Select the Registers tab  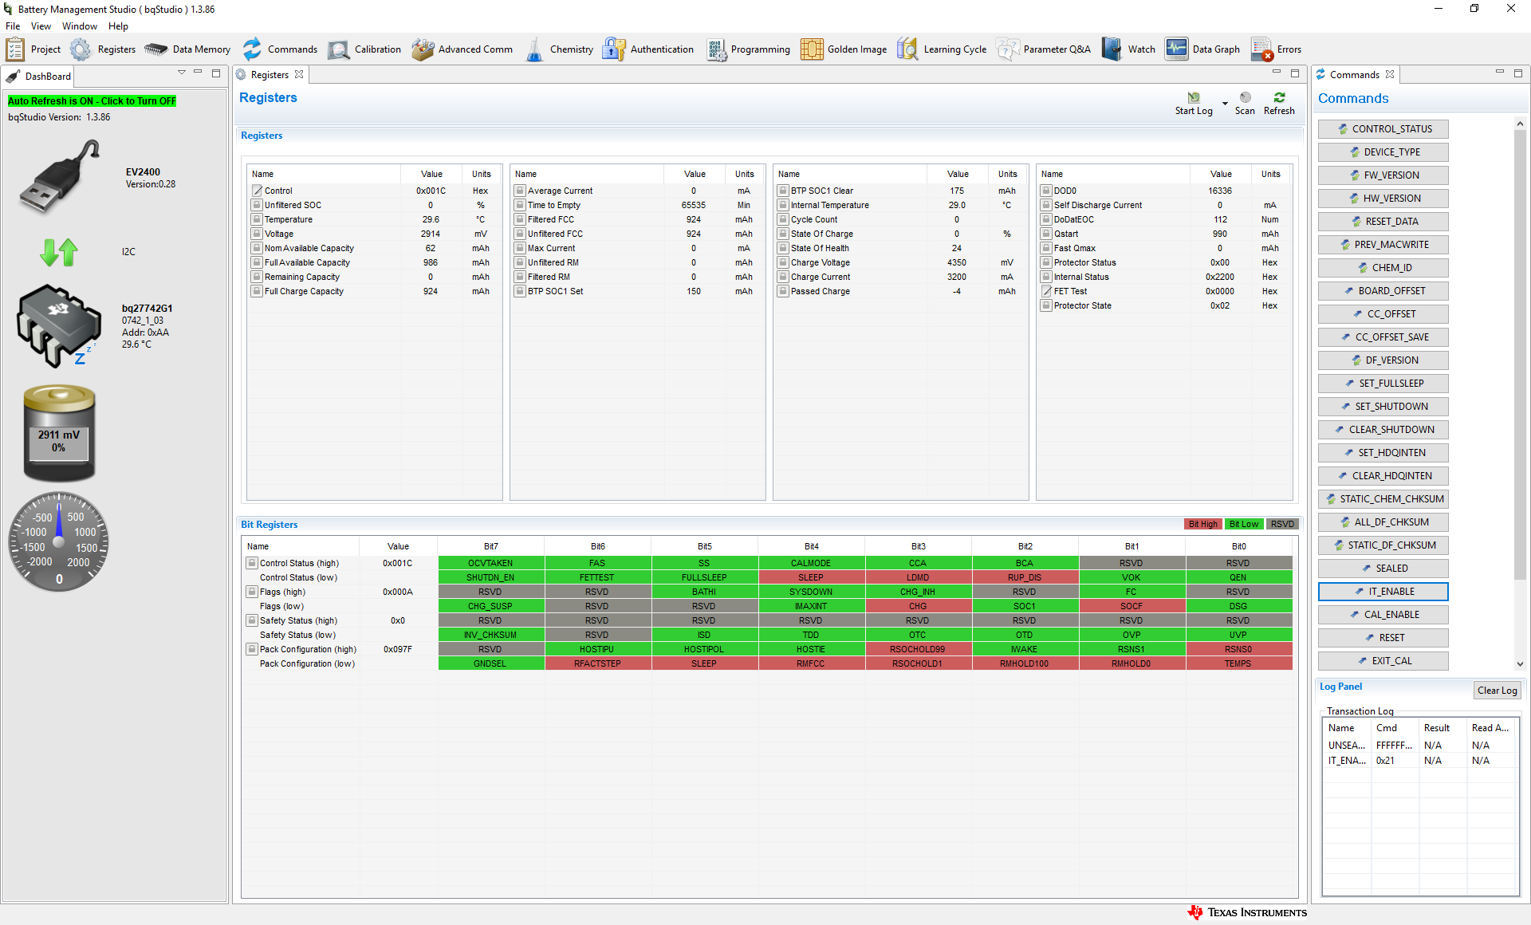(x=269, y=75)
